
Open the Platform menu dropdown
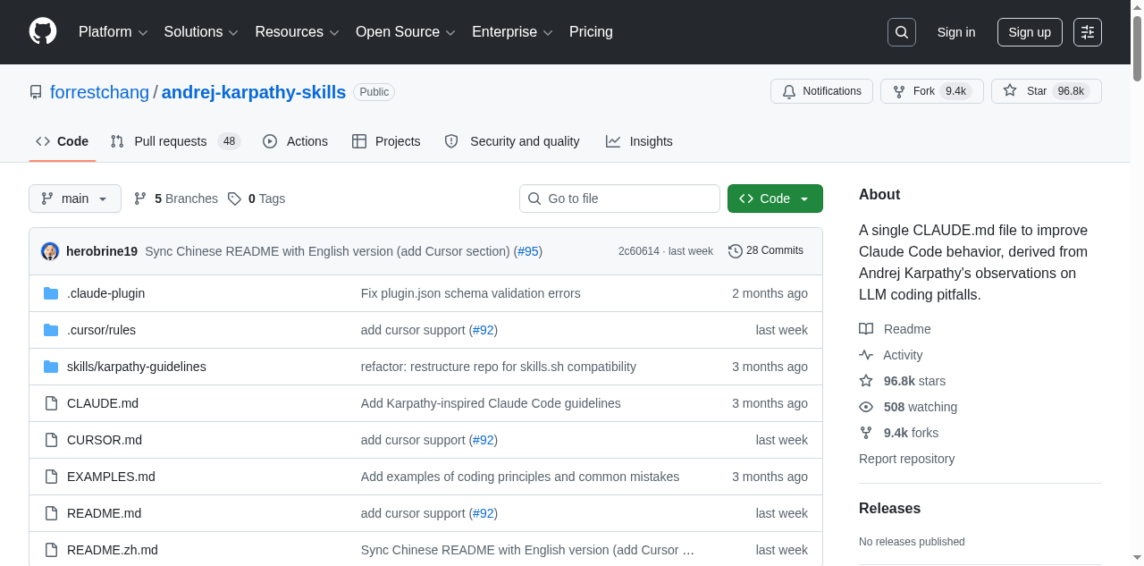point(112,31)
